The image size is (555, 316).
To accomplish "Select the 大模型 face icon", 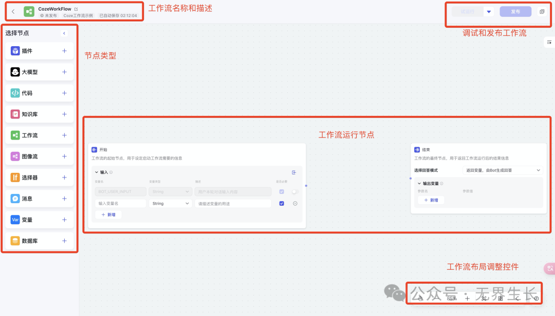I will [15, 72].
